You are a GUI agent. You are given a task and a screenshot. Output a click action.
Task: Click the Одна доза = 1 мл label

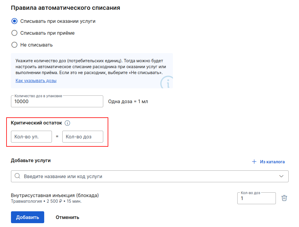click(x=128, y=102)
